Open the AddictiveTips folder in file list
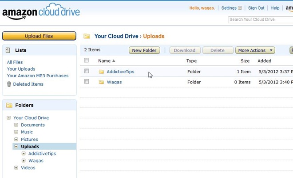Viewport: 293px width, 178px height. coord(120,72)
